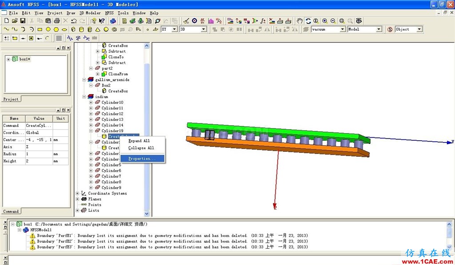Select the Draw Box tool
The height and width of the screenshot is (265, 455).
73,29
